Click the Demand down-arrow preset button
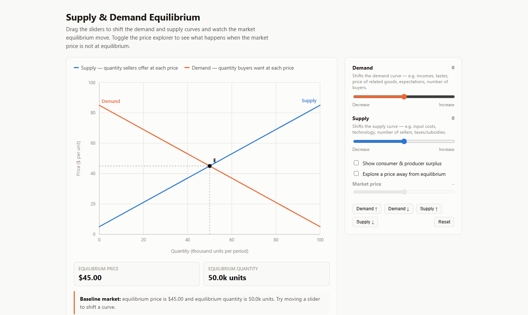528x315 pixels. click(399, 209)
